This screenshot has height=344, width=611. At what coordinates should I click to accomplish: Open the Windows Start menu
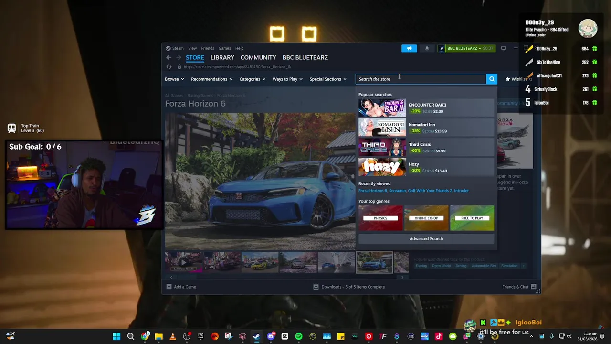point(116,336)
